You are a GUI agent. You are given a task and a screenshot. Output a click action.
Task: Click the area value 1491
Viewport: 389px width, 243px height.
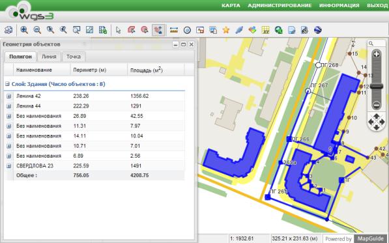pos(136,166)
